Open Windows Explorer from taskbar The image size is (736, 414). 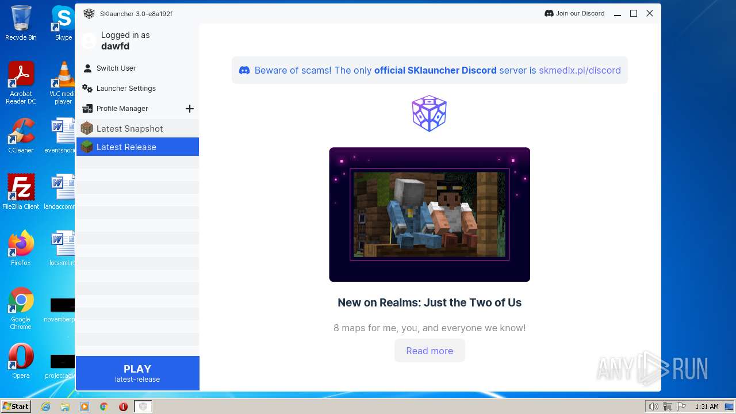pos(65,407)
